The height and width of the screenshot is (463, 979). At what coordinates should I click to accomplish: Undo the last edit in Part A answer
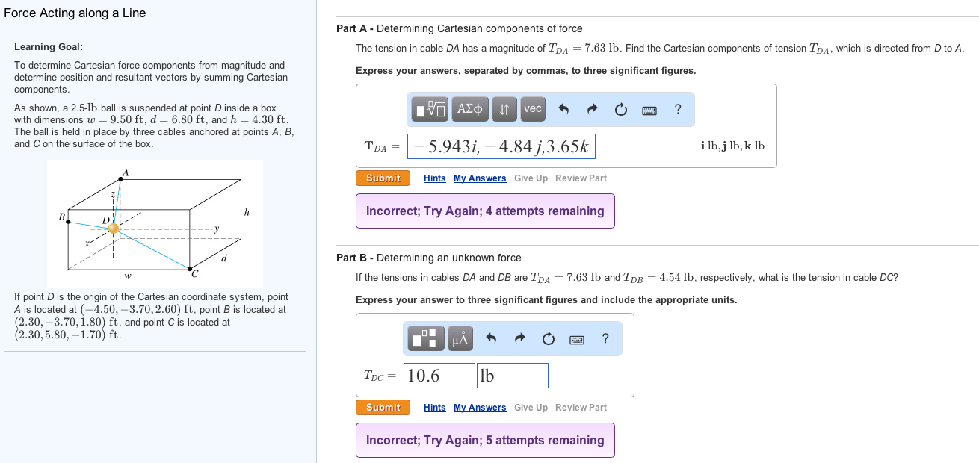coord(562,109)
